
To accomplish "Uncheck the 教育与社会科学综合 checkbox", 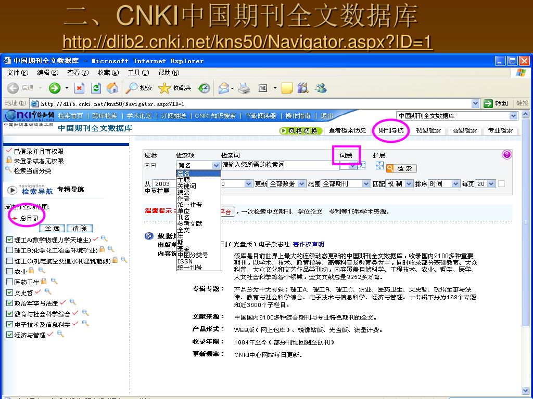I will 10,313.
